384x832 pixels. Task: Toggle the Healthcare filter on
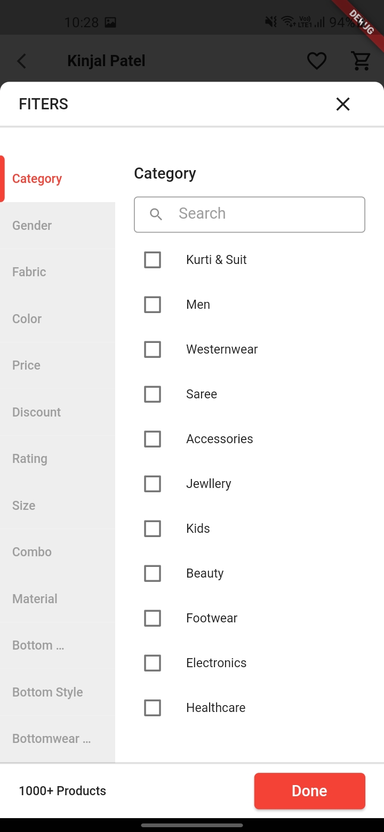point(153,708)
